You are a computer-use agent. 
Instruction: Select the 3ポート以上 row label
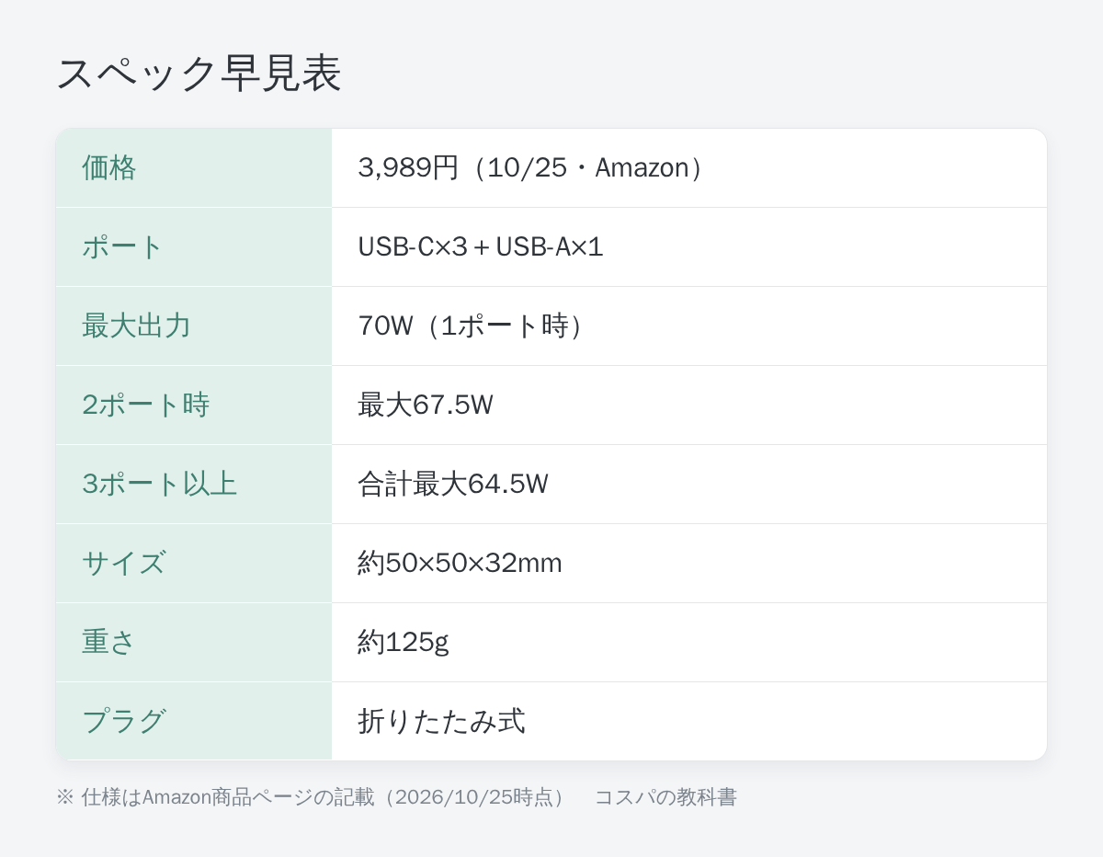tap(159, 484)
